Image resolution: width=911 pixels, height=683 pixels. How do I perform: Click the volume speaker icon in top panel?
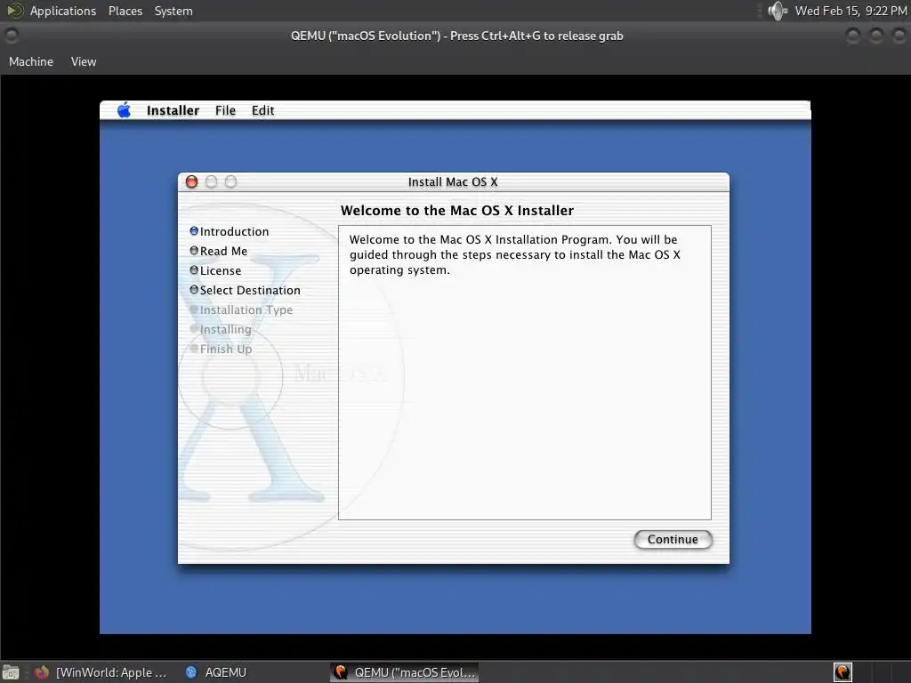point(777,11)
